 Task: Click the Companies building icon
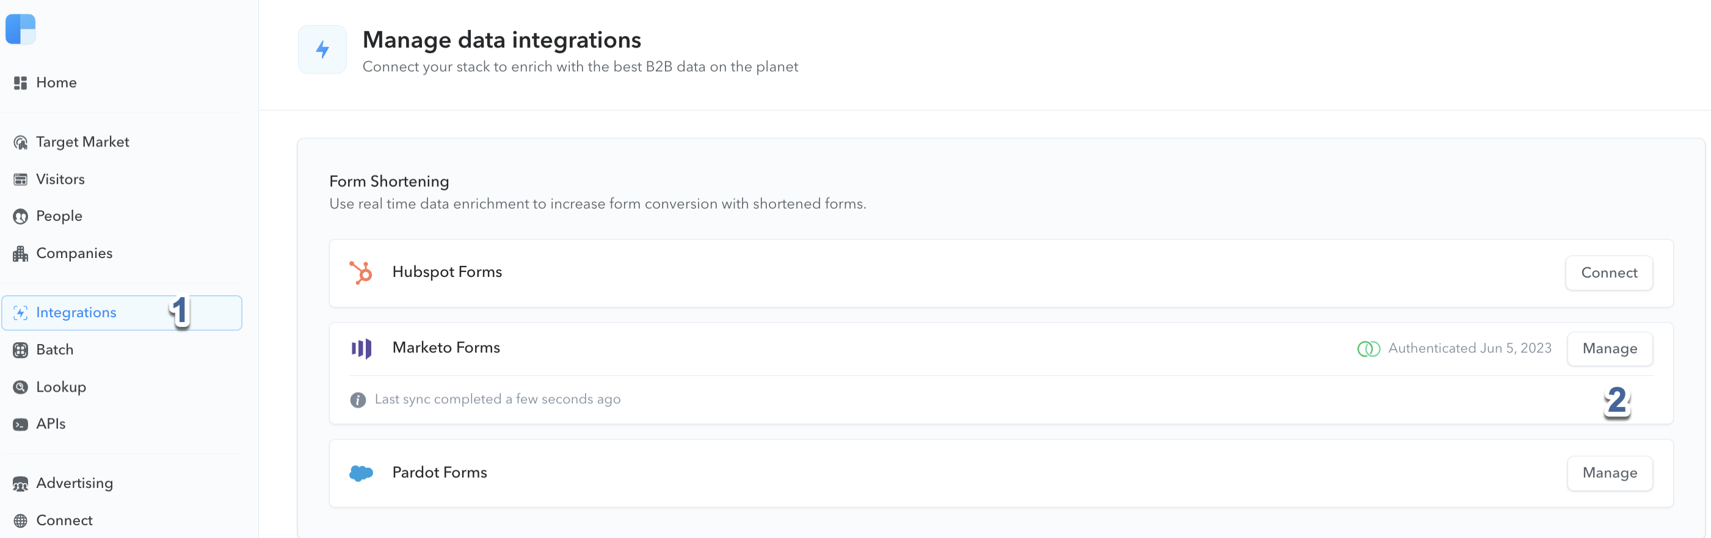click(x=21, y=254)
